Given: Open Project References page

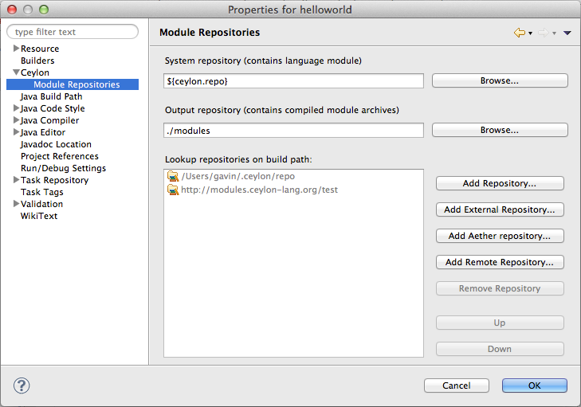Looking at the screenshot, I should (59, 156).
